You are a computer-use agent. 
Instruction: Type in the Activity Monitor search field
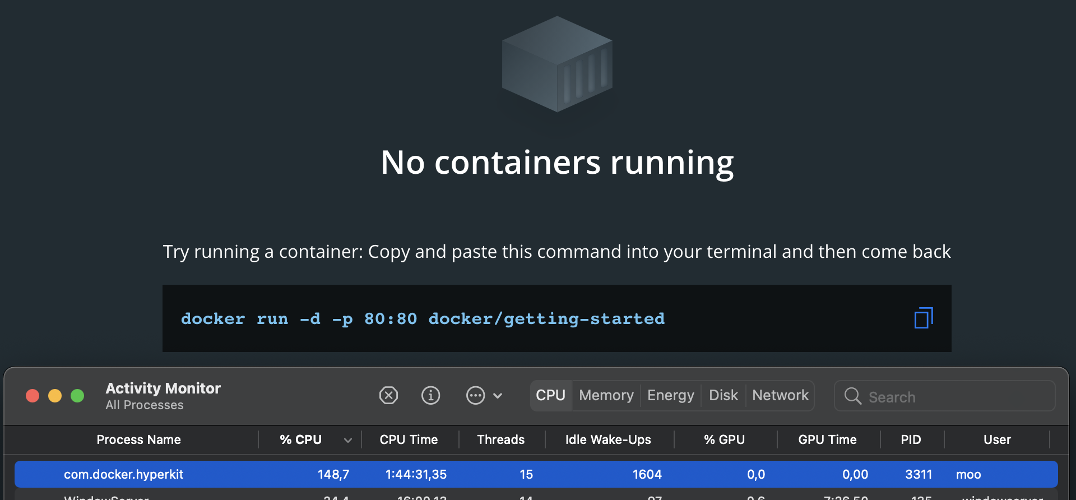tap(953, 397)
